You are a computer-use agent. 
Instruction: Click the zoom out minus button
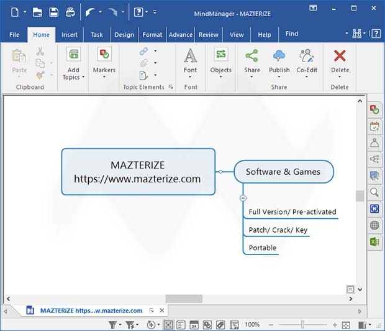click(271, 325)
